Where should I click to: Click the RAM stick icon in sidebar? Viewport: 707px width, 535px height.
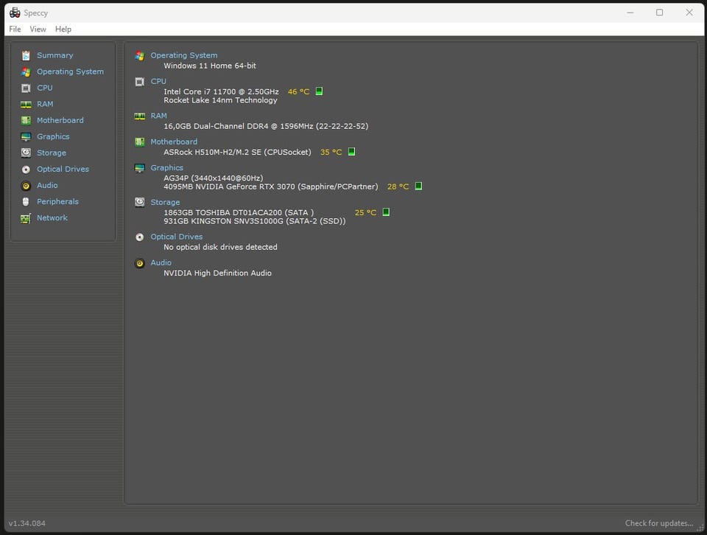(26, 104)
